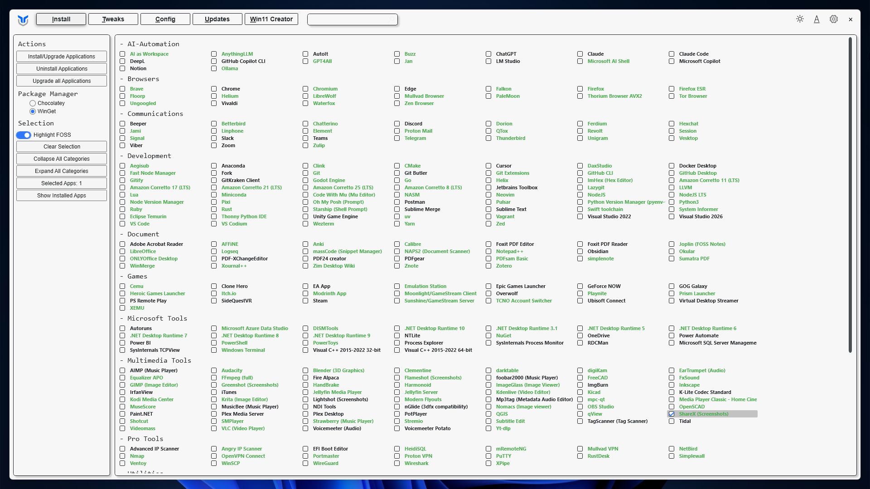Click the 'WinSCP' label
The width and height of the screenshot is (870, 489).
231,463
